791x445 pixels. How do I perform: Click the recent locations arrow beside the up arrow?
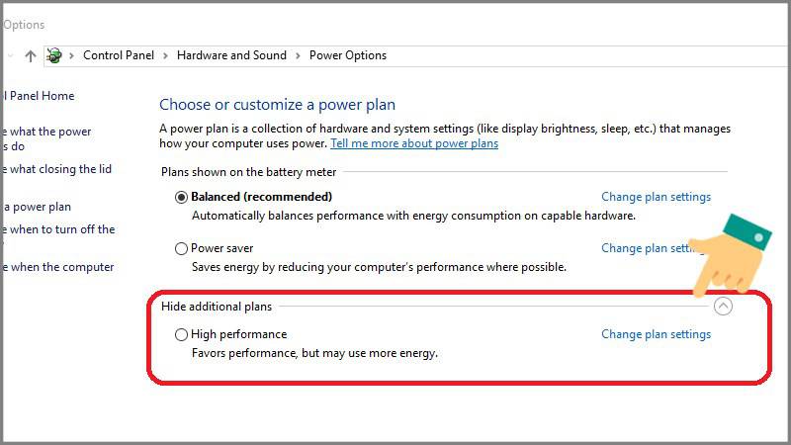point(10,56)
